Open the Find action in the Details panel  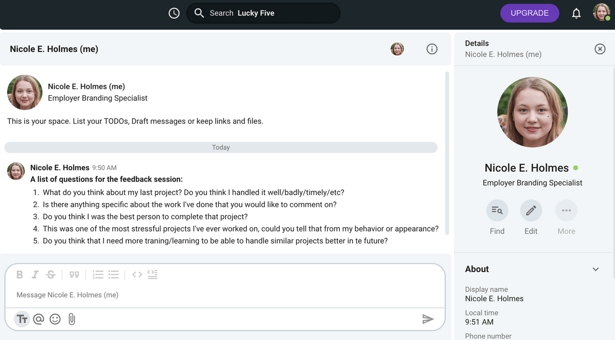497,210
